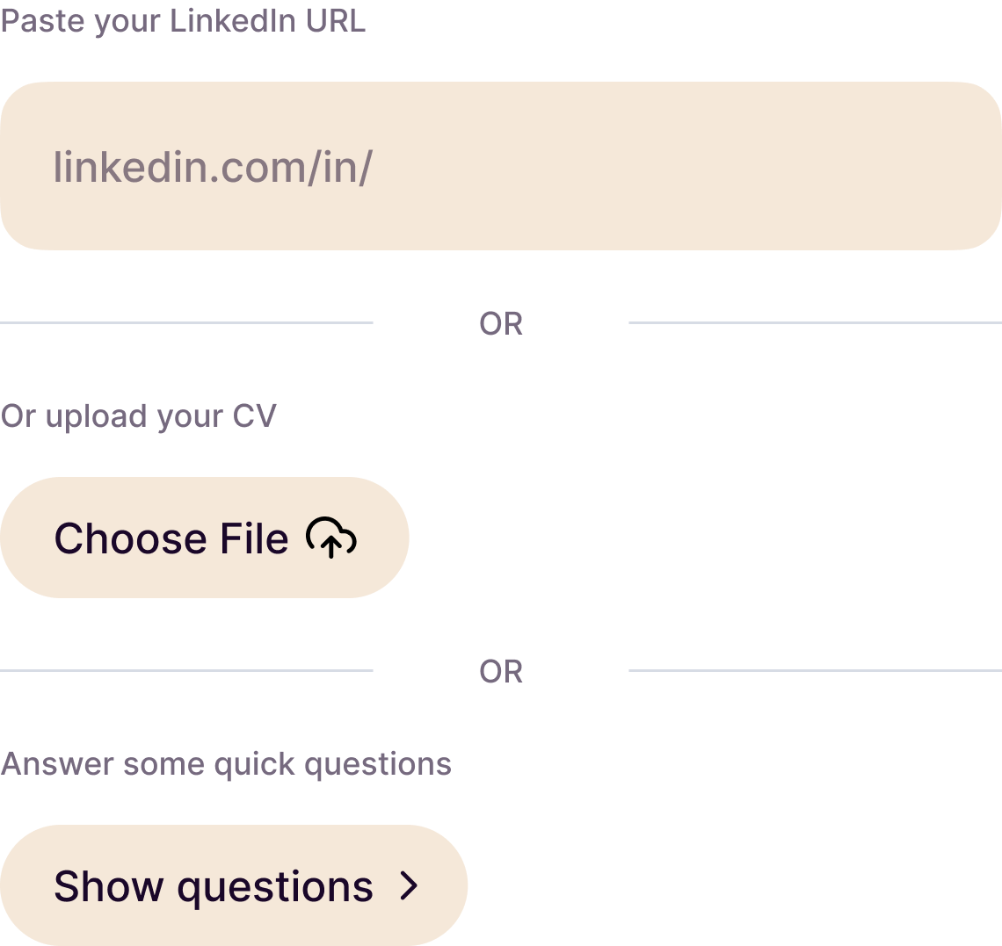
Task: Click the 'Or upload your CV' label
Action: click(138, 416)
